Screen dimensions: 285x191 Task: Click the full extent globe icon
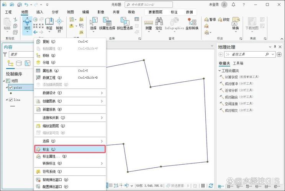36,19
